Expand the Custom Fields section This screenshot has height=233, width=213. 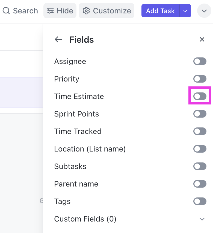coord(202,219)
